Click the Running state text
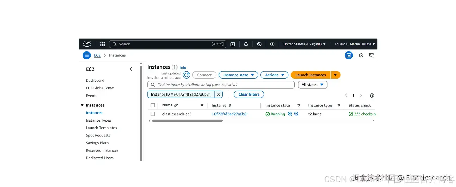 [278, 114]
